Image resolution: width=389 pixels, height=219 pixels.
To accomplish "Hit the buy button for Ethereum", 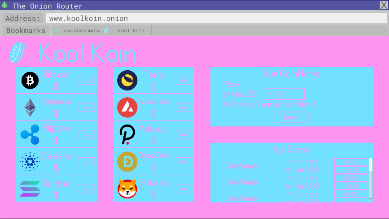I will 86,107.
